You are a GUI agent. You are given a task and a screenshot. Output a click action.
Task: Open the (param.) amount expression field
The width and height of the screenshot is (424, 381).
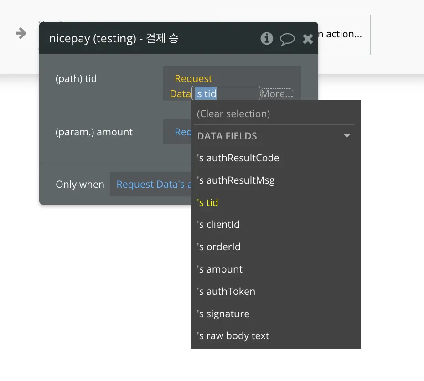pyautogui.click(x=177, y=132)
